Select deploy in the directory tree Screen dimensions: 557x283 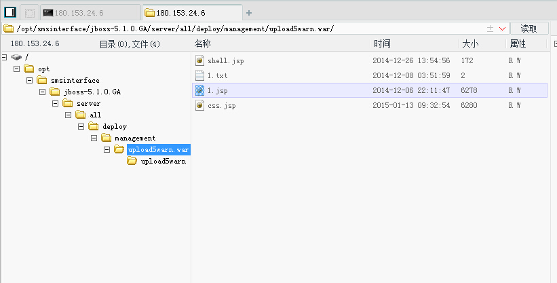115,126
